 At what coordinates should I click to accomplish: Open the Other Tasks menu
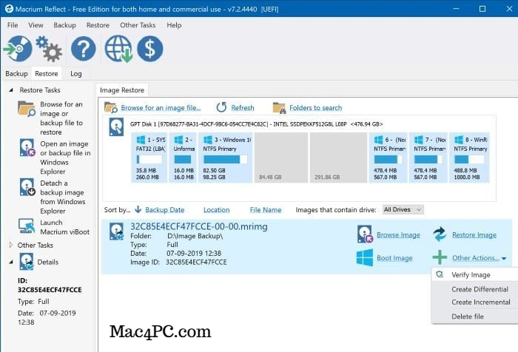[138, 25]
